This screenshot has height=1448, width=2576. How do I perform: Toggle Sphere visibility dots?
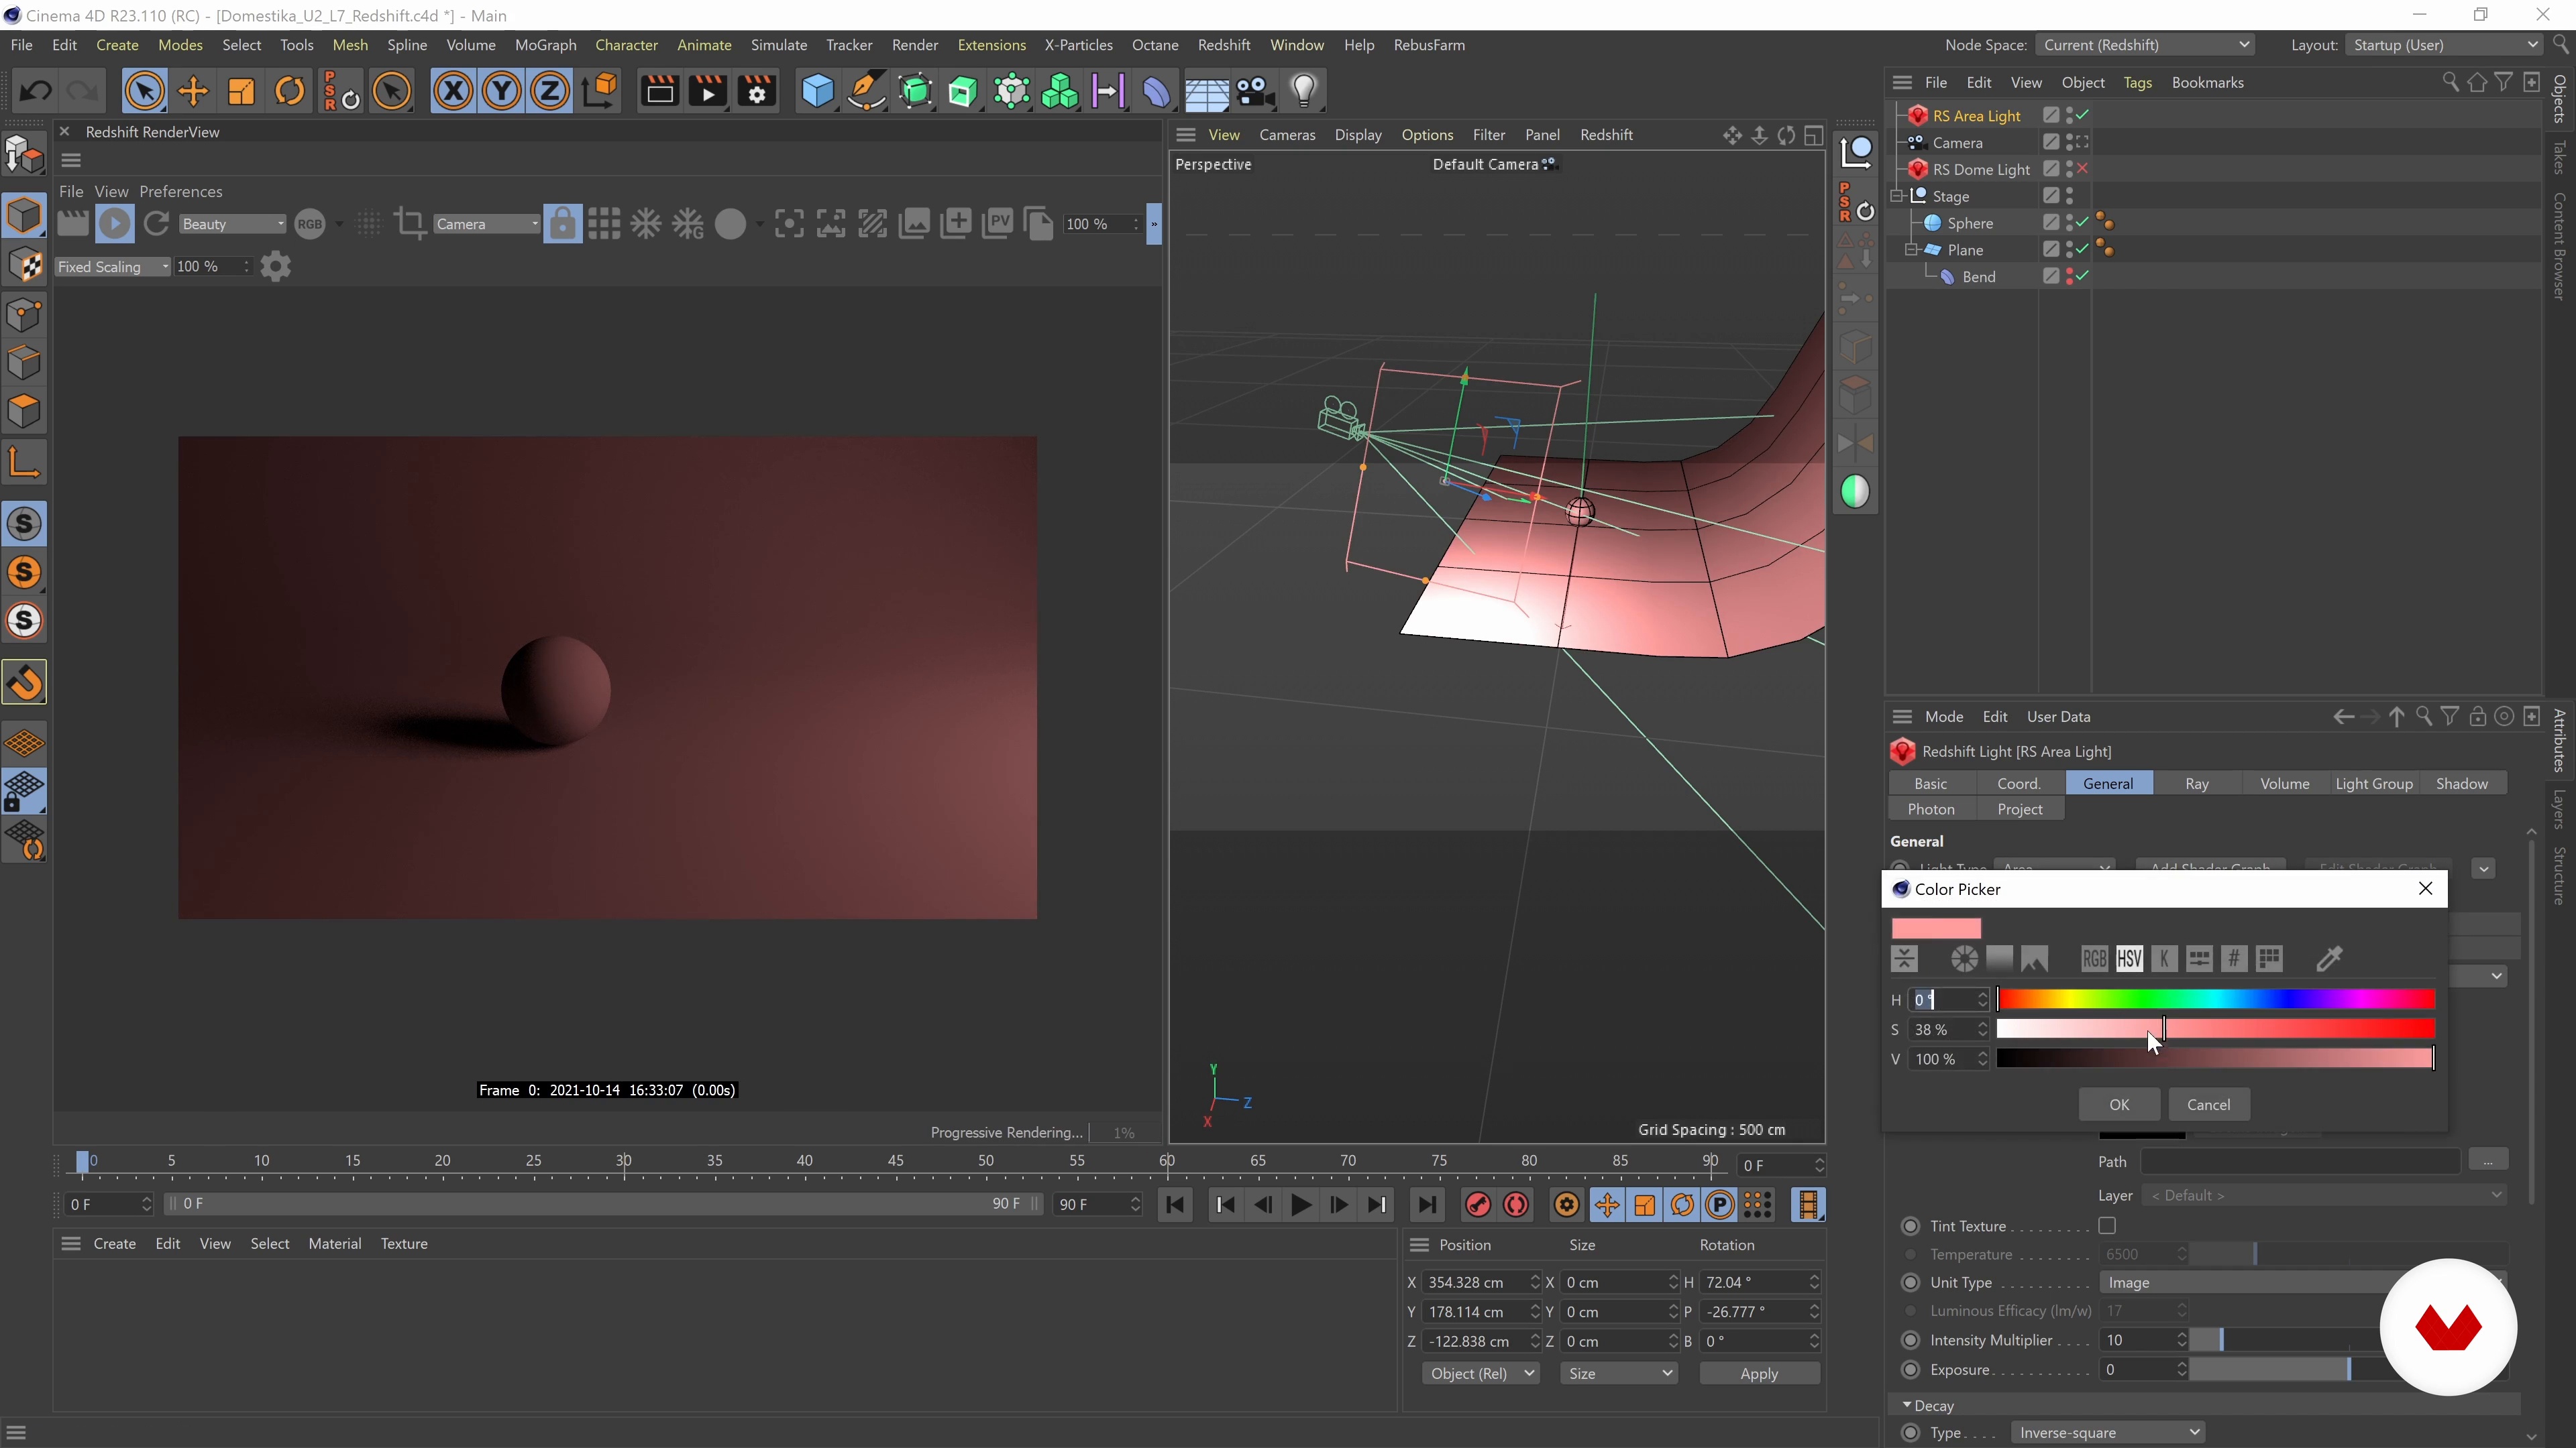coord(2069,223)
